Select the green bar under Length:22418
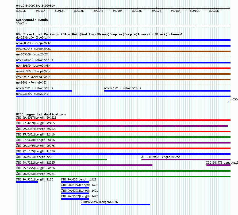 pos(123,137)
